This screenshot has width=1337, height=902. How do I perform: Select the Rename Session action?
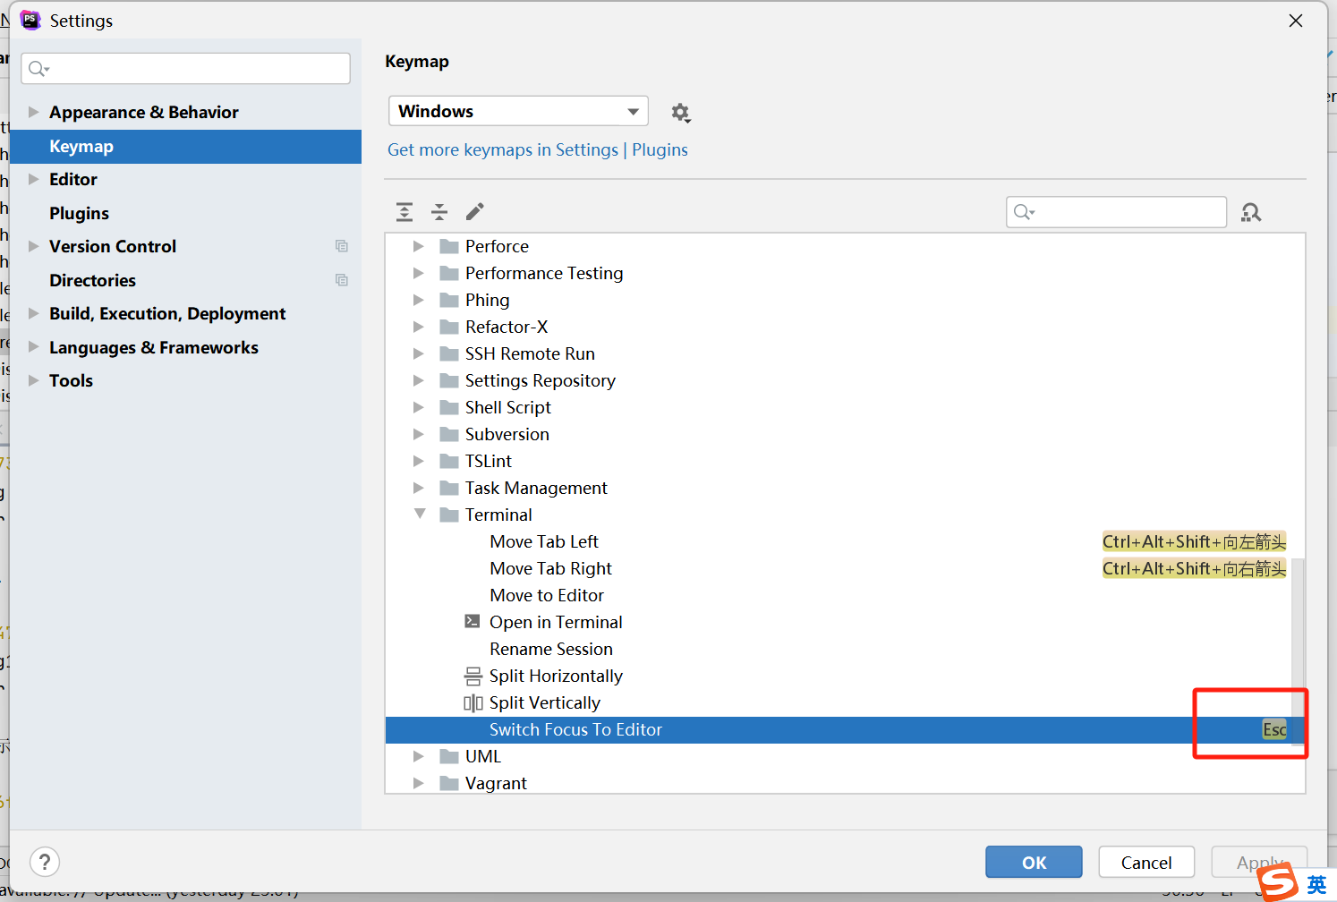551,649
